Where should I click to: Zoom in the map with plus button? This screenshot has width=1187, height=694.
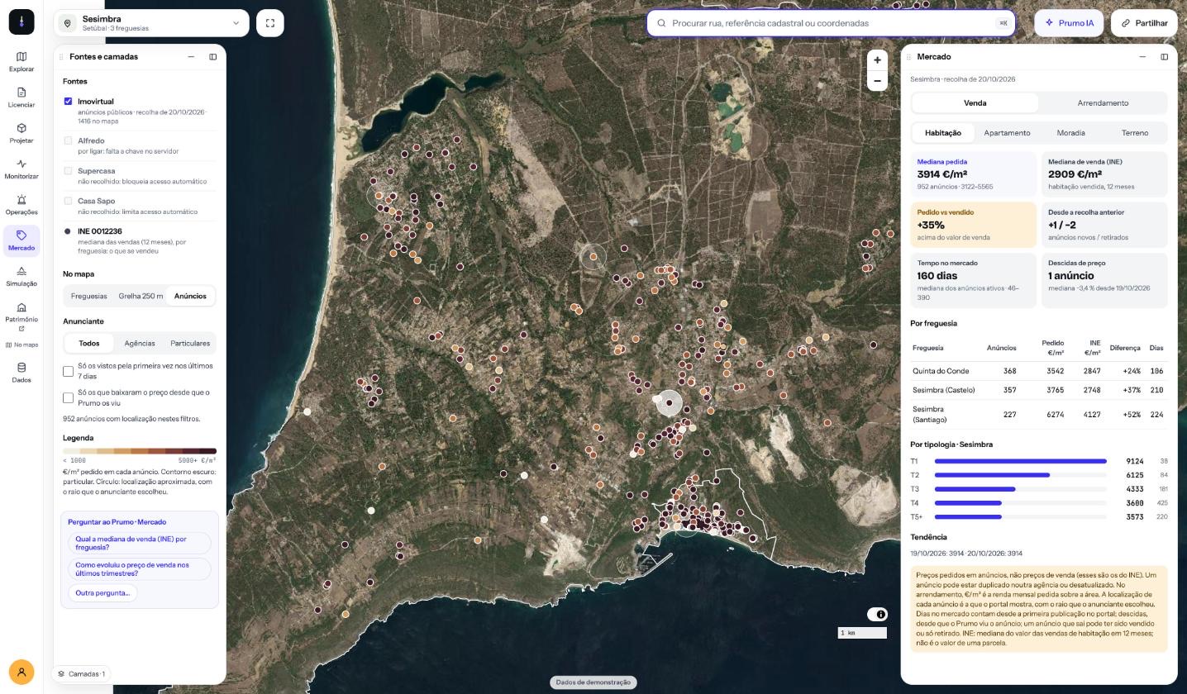coord(877,59)
